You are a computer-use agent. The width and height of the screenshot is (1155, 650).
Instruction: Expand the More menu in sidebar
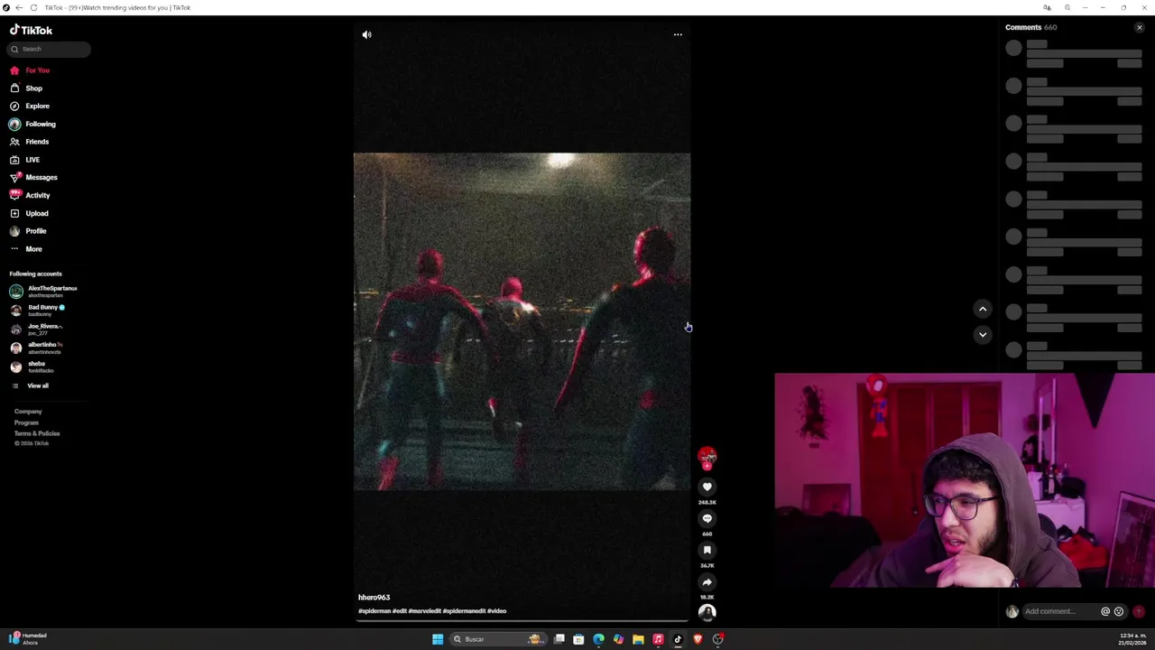click(26, 249)
